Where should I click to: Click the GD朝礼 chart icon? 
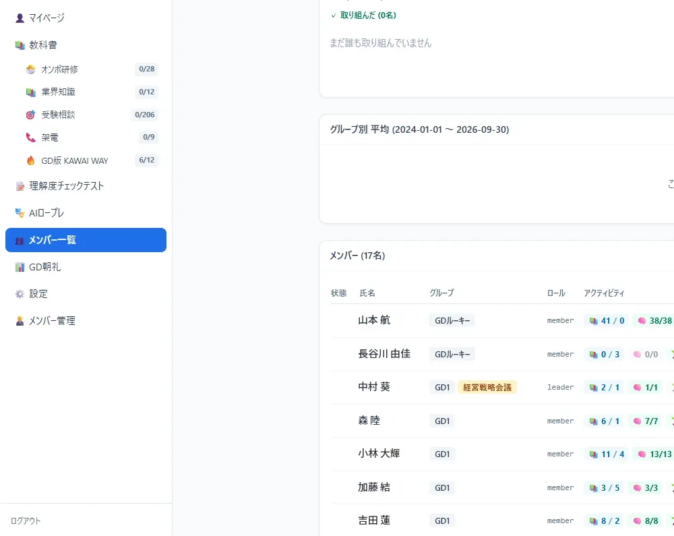(20, 267)
